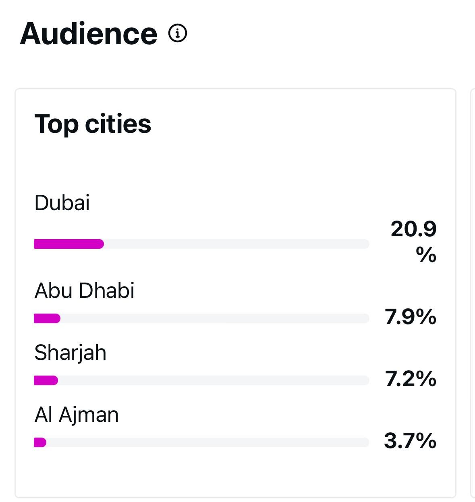
Task: Click the Al Ajman city label
Action: 77,415
